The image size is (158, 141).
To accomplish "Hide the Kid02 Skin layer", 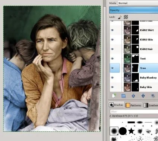I will pos(113,40).
